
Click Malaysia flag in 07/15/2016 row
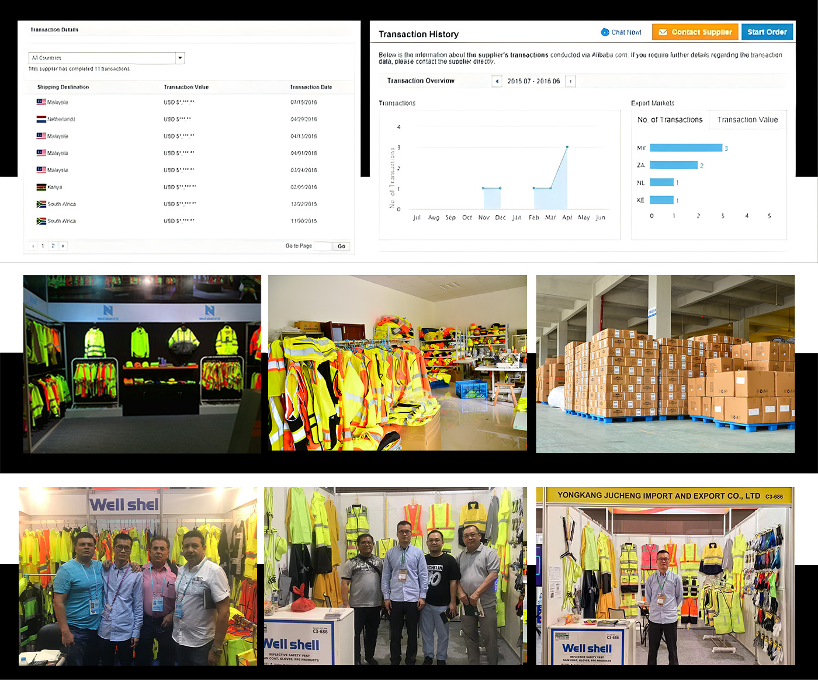coord(41,102)
